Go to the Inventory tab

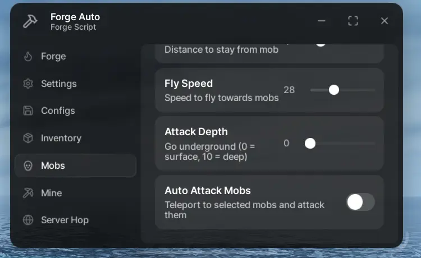coord(61,139)
